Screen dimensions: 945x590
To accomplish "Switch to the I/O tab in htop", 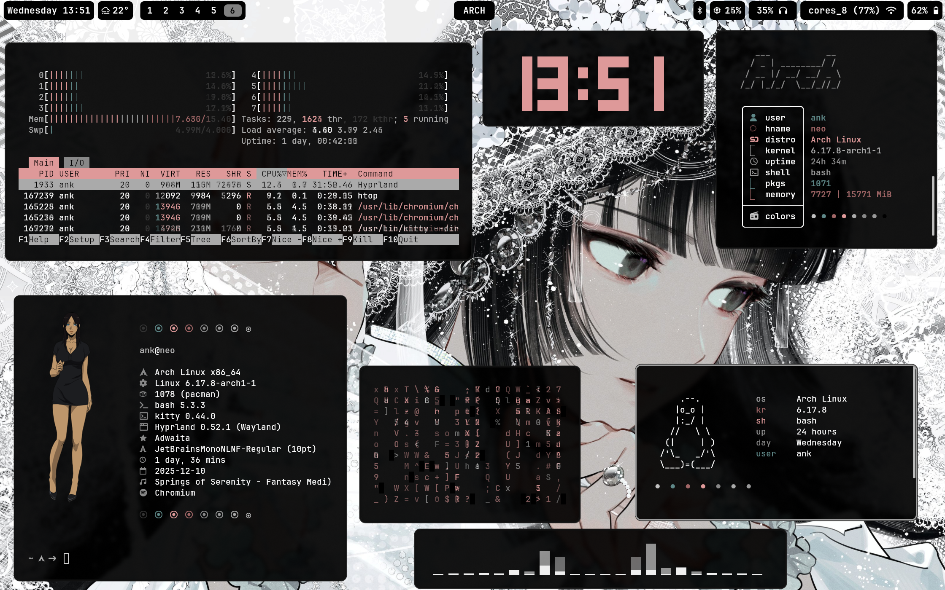I will [76, 163].
